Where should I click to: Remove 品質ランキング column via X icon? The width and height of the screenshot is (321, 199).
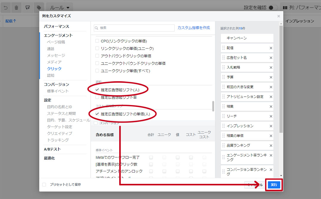coord(271,145)
